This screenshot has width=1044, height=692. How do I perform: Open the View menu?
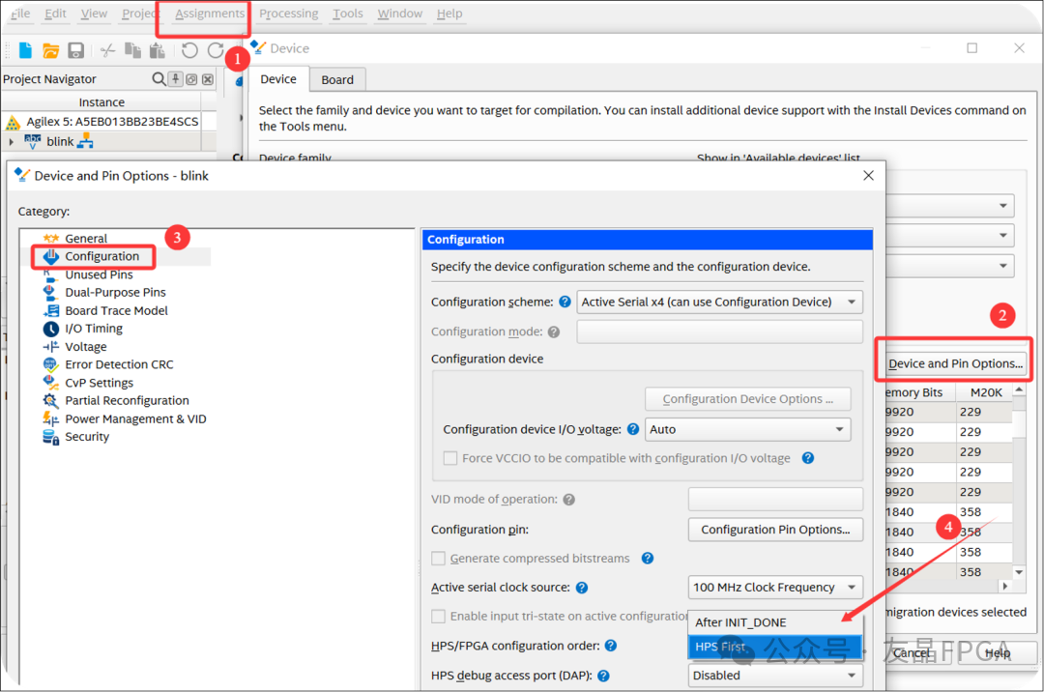[x=94, y=14]
